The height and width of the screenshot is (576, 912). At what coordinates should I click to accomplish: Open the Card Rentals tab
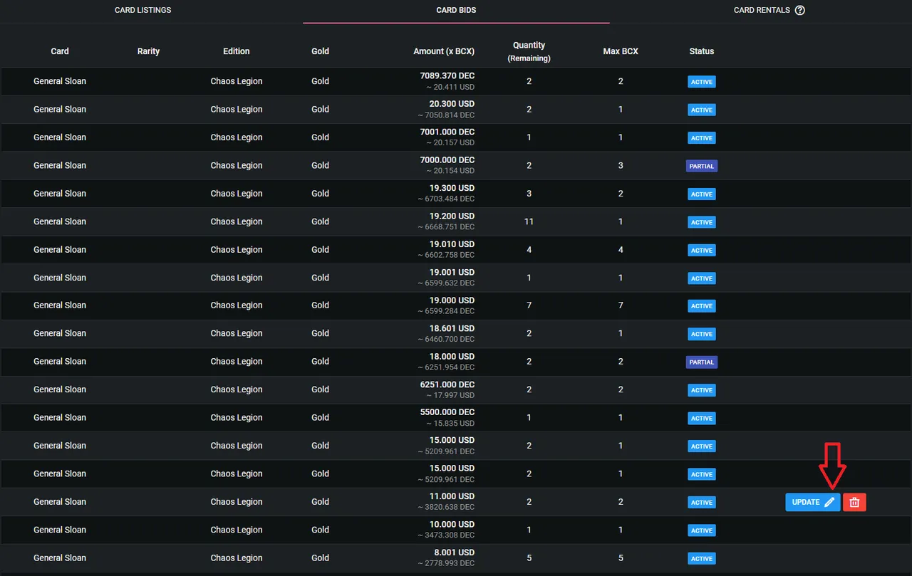[x=762, y=10]
